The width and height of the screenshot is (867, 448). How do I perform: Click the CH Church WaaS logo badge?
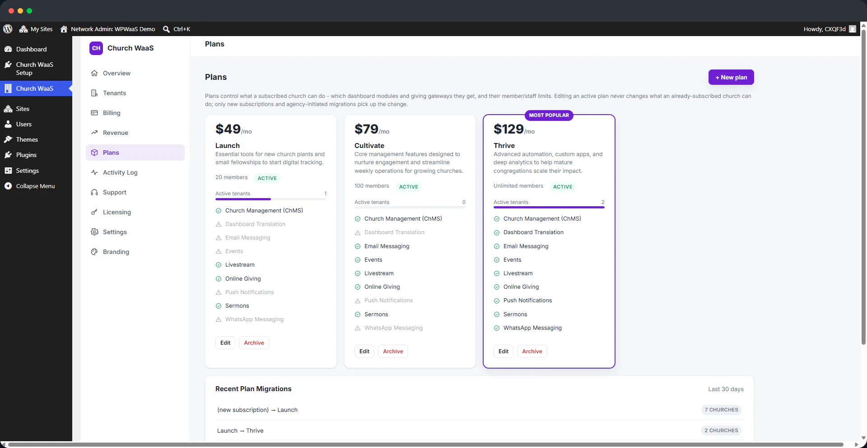96,48
